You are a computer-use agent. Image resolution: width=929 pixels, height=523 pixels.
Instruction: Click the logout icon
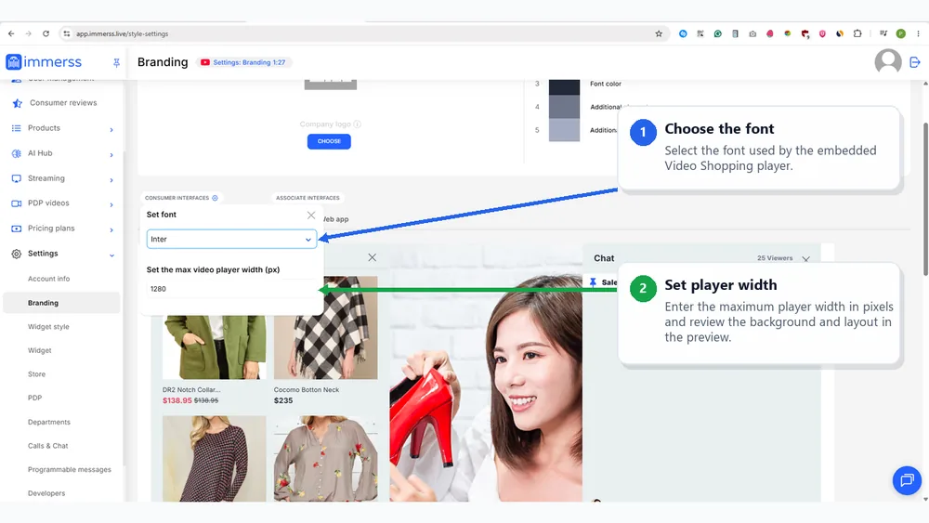915,61
